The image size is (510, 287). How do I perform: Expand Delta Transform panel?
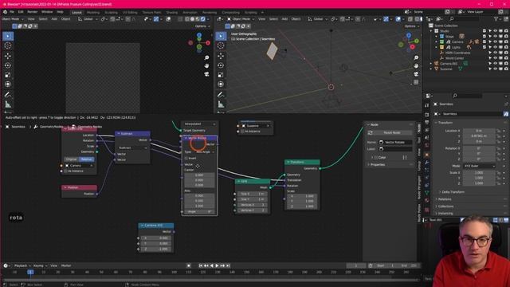pos(453,192)
